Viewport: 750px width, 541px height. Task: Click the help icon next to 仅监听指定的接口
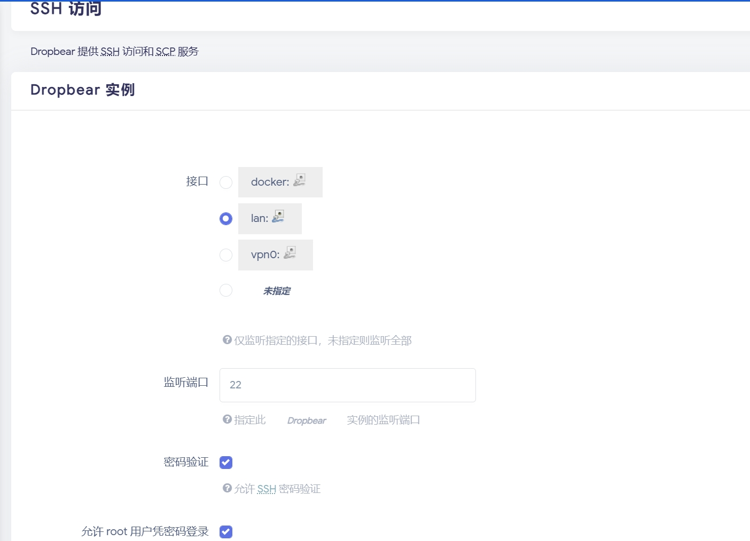click(227, 340)
